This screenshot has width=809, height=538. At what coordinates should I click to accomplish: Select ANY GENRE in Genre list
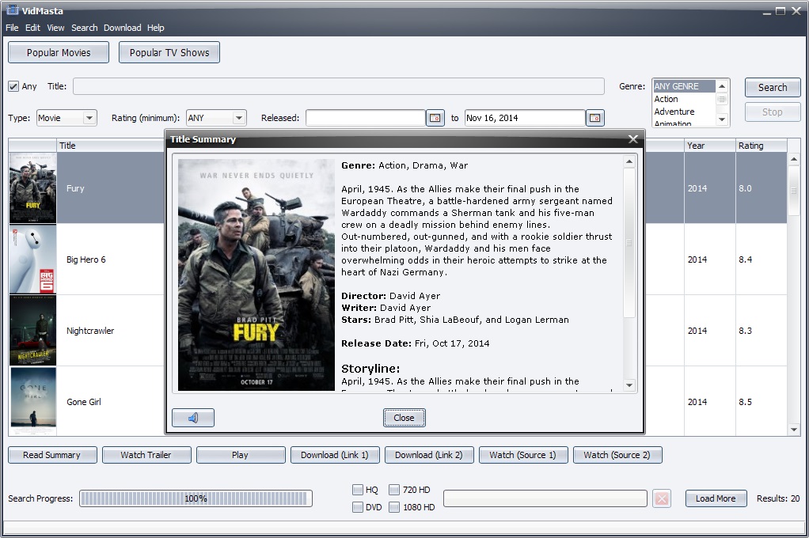click(684, 86)
